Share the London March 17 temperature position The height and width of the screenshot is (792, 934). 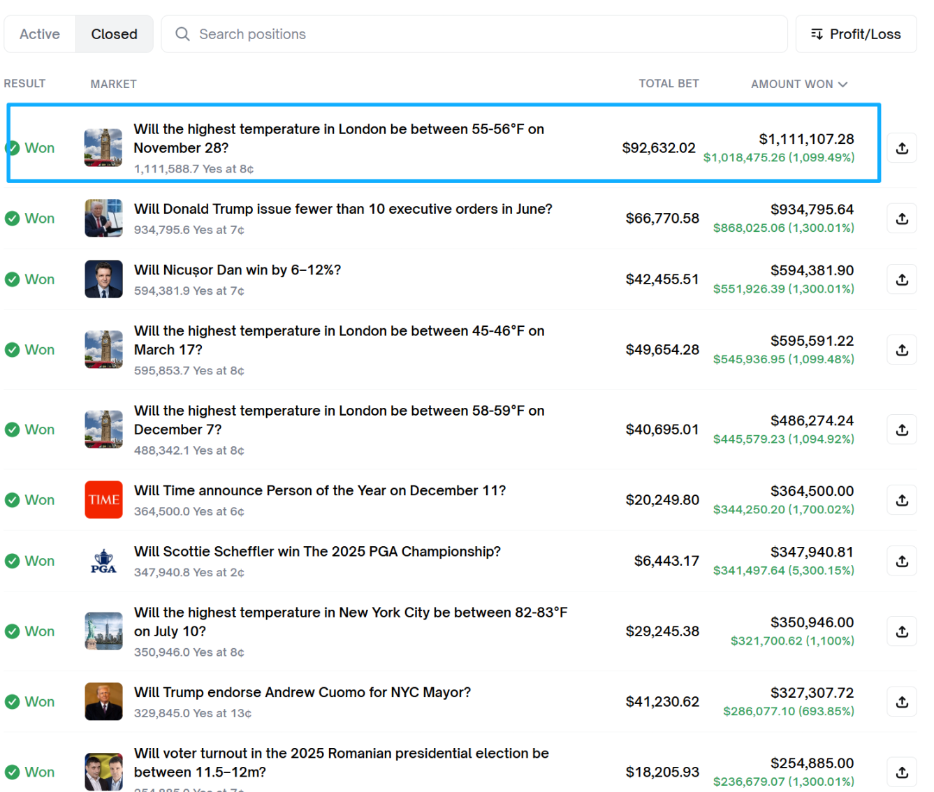click(902, 350)
